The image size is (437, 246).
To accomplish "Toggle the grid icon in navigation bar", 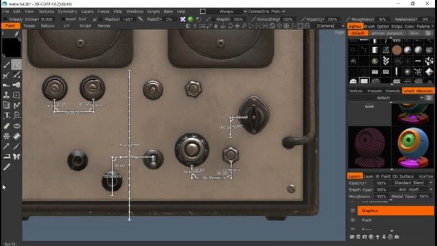I will pos(286,26).
